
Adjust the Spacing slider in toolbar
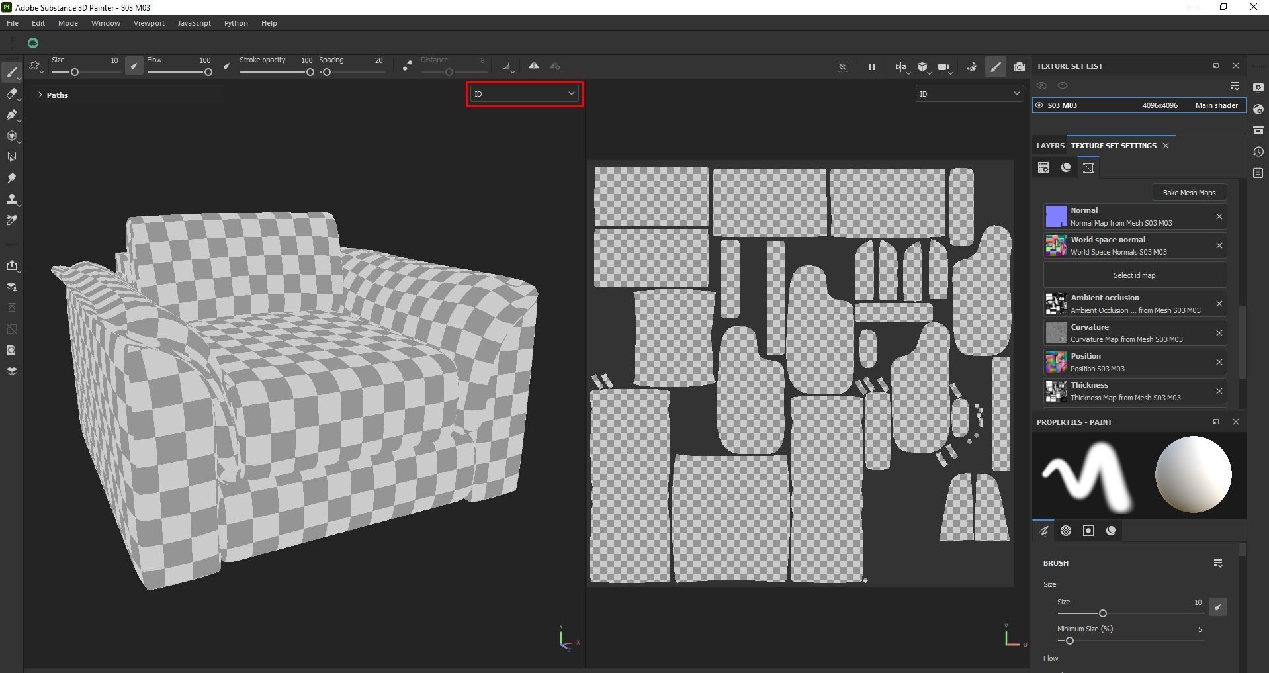click(x=352, y=72)
